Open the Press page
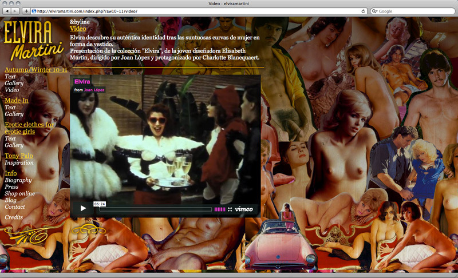 [x=11, y=186]
